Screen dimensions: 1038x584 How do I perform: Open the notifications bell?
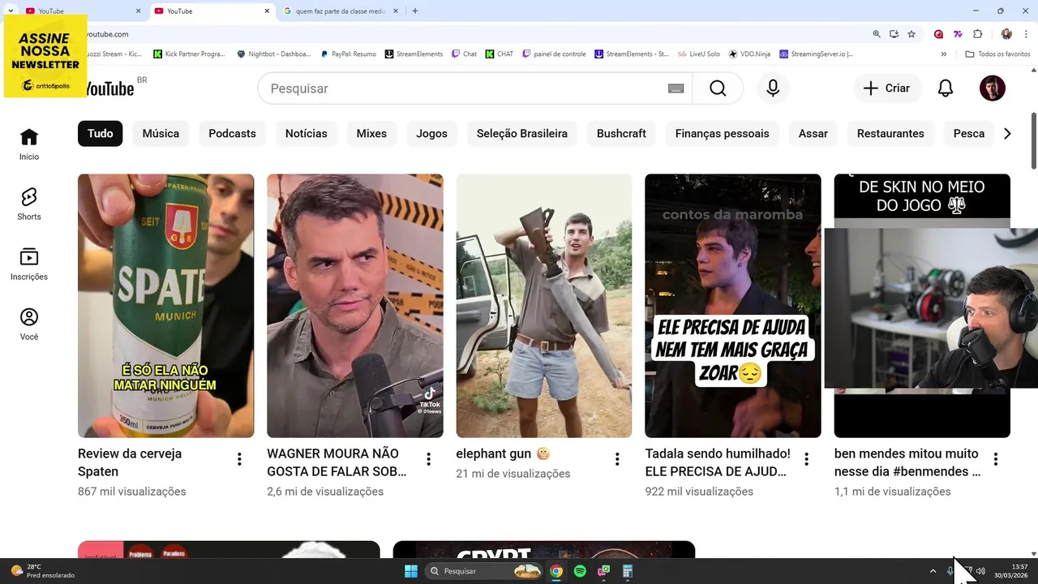tap(946, 88)
